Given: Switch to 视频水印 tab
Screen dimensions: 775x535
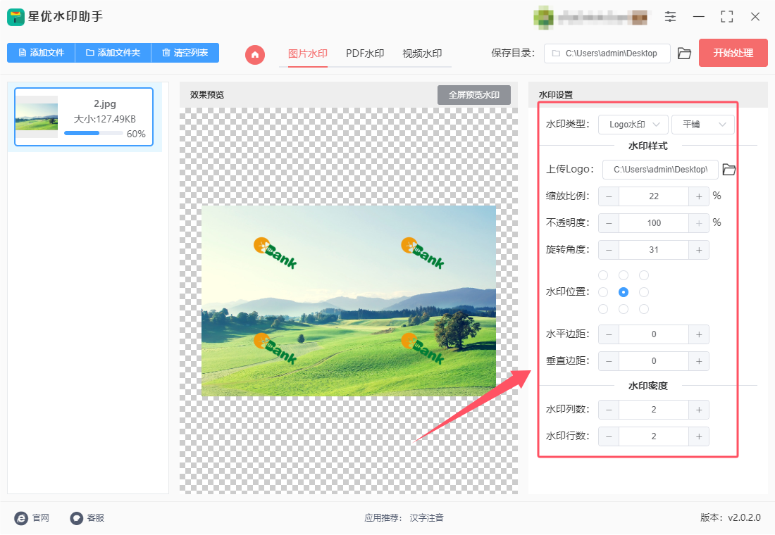Looking at the screenshot, I should (x=422, y=53).
